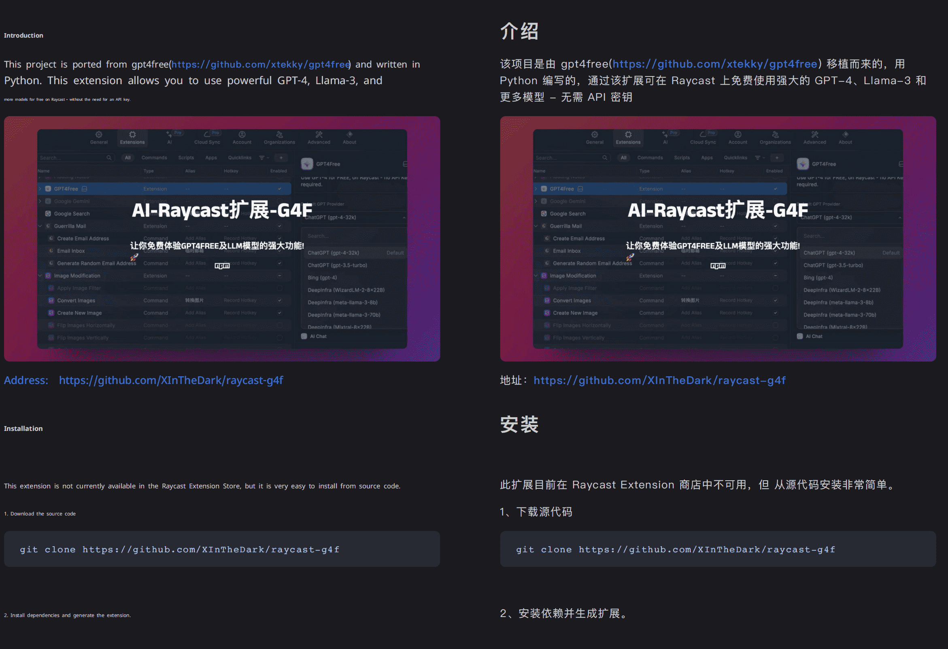Toggle GPT4Free enabled checkbox in English-side screenshot
The height and width of the screenshot is (649, 948).
point(279,189)
